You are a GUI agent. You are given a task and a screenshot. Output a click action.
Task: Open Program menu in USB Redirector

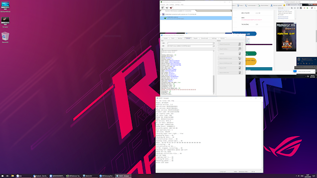pyautogui.click(x=163, y=4)
